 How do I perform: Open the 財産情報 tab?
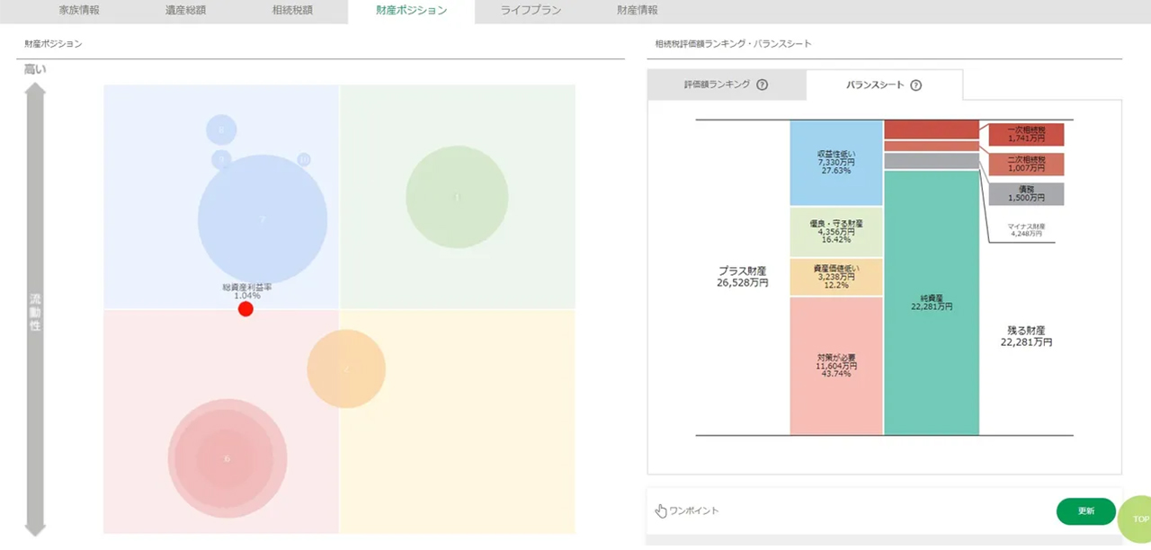(637, 11)
